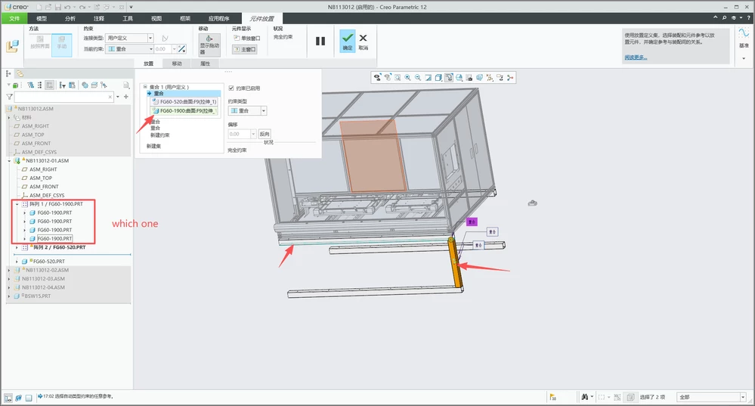
Task: Click the Layer Tree tab icon
Action: pos(20,73)
